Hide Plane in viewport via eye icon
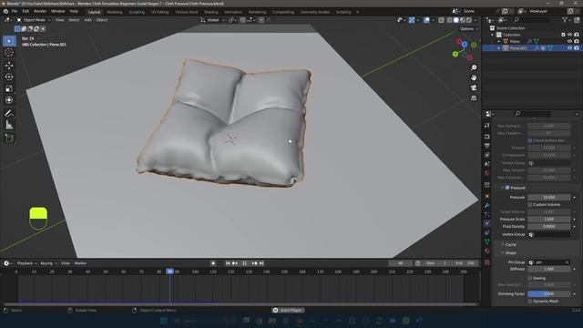This screenshot has height=328, width=583. [569, 41]
